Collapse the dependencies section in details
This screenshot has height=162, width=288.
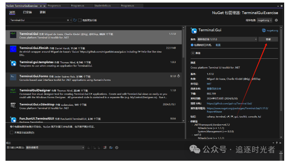(189, 121)
